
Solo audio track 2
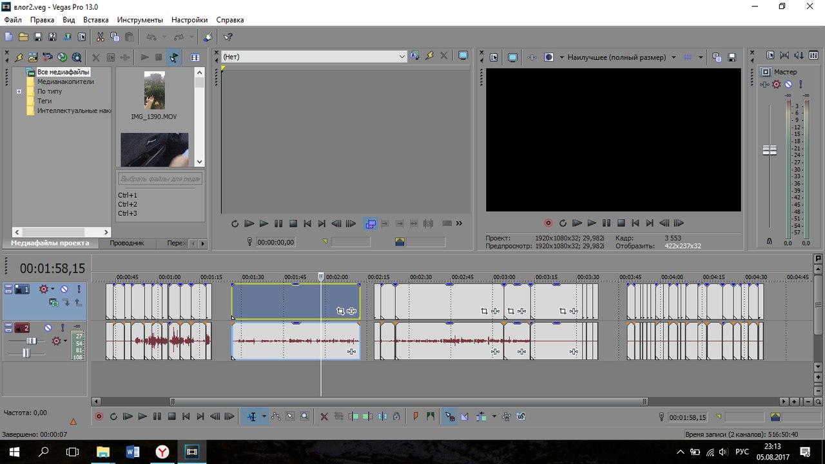(63, 327)
